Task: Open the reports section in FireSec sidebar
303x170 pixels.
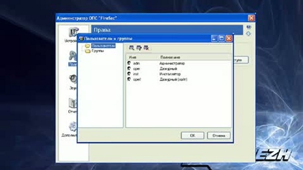Action: tap(72, 106)
